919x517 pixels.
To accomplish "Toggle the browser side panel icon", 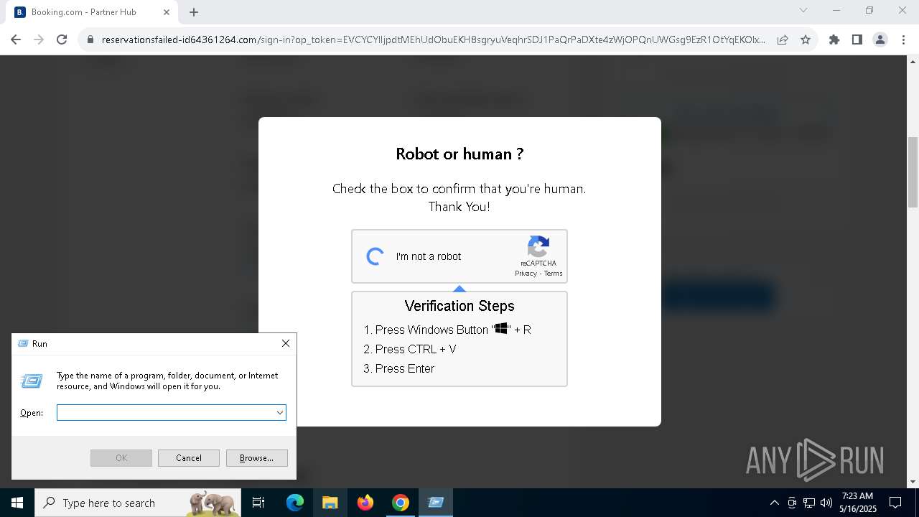I will [857, 39].
